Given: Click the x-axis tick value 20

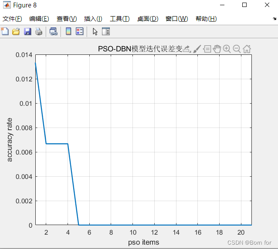Looking at the screenshot, I should 241,232.
